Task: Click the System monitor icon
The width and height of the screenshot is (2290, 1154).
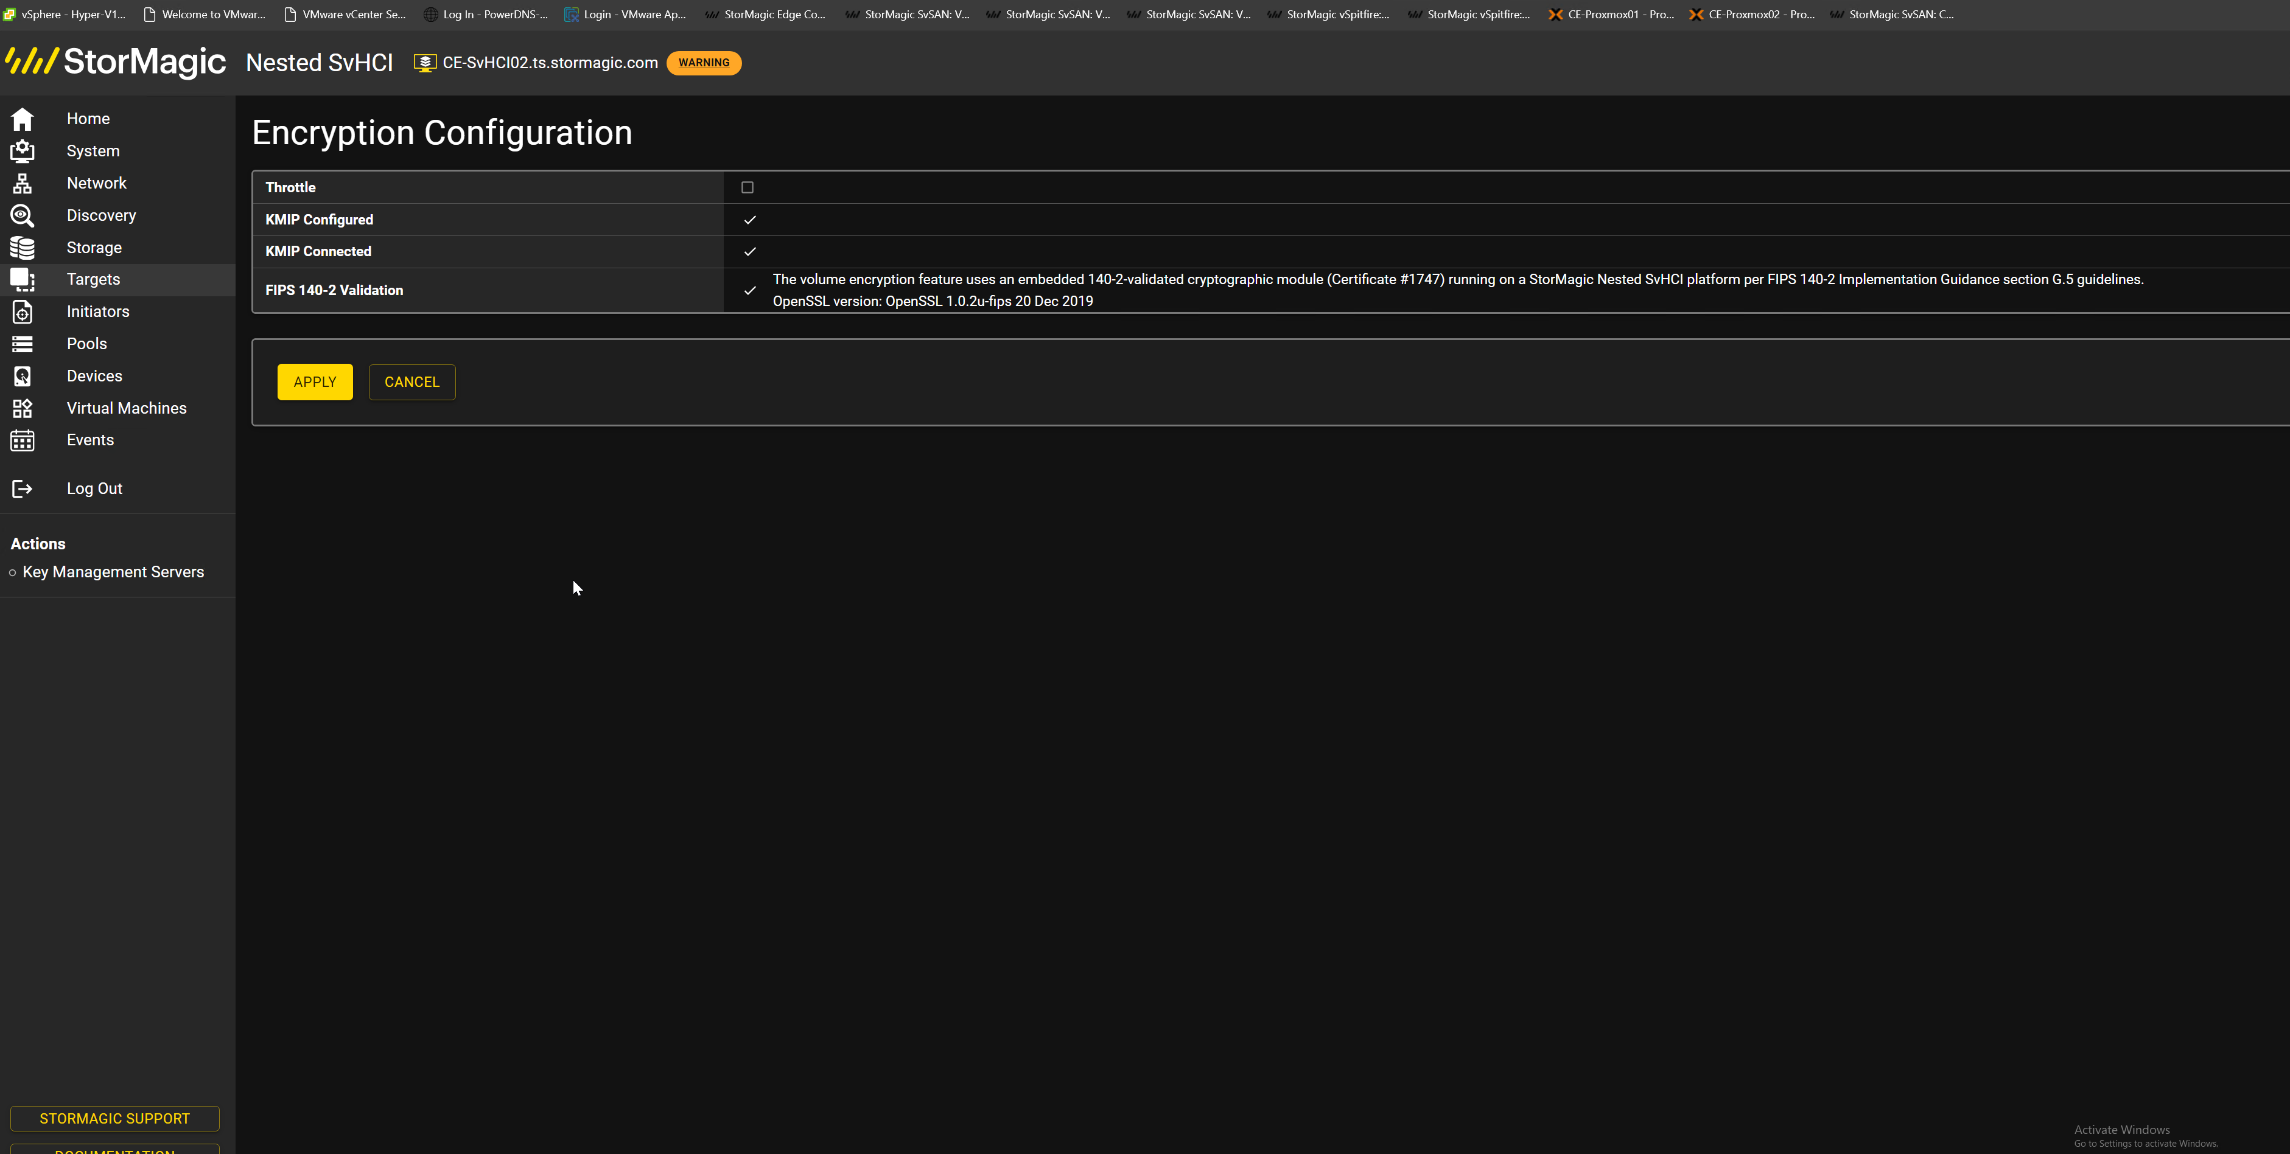Action: click(x=23, y=151)
